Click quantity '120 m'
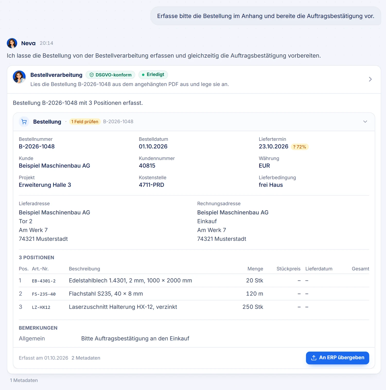This screenshot has width=386, height=390. point(255,294)
